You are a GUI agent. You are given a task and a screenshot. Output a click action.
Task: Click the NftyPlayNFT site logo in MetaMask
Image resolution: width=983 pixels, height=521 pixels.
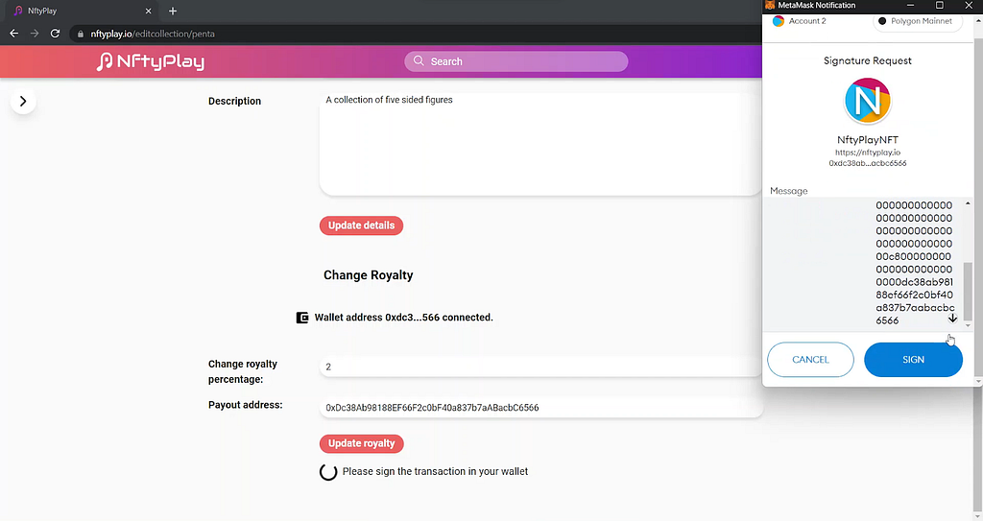(x=868, y=101)
